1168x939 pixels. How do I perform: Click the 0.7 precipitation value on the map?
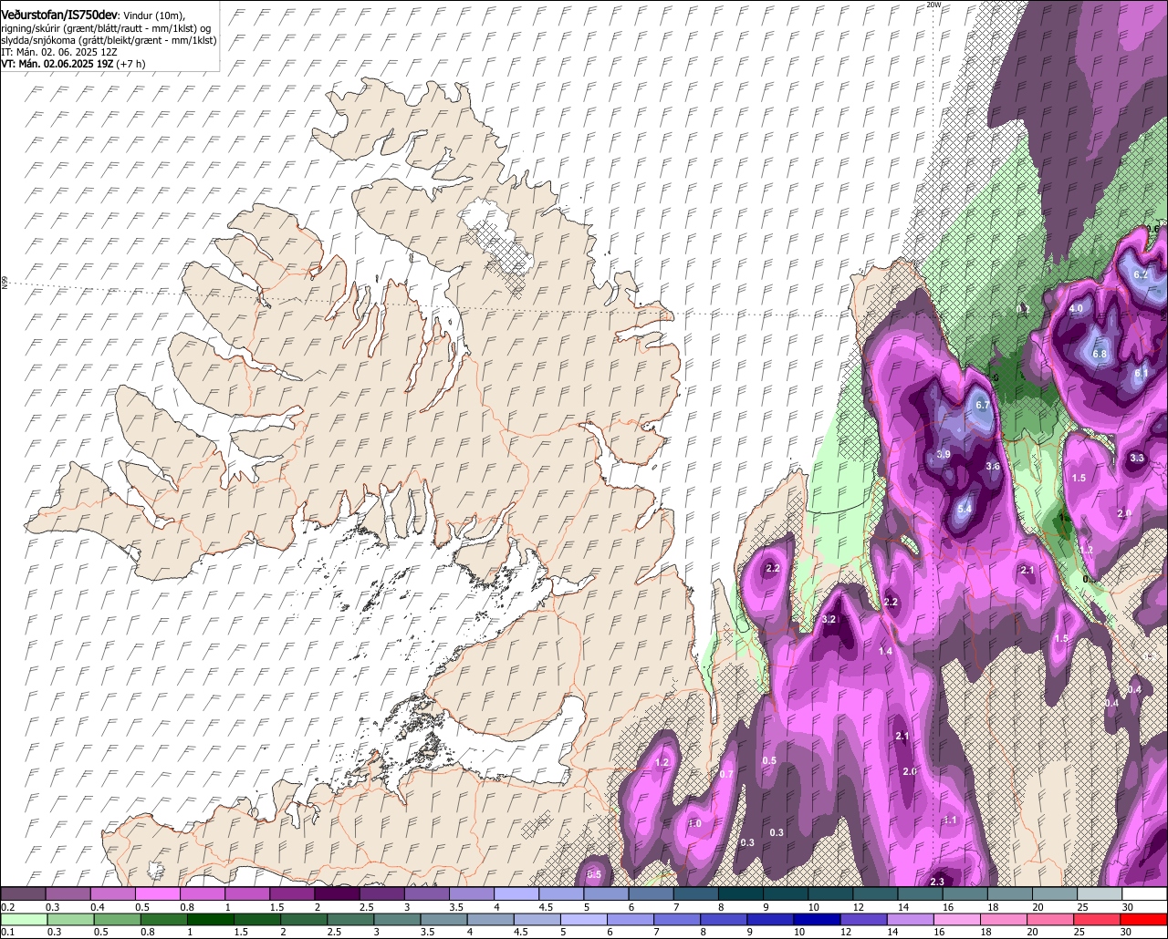pyautogui.click(x=726, y=774)
